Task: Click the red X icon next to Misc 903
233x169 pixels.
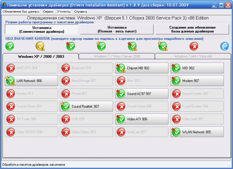Action: point(121,81)
